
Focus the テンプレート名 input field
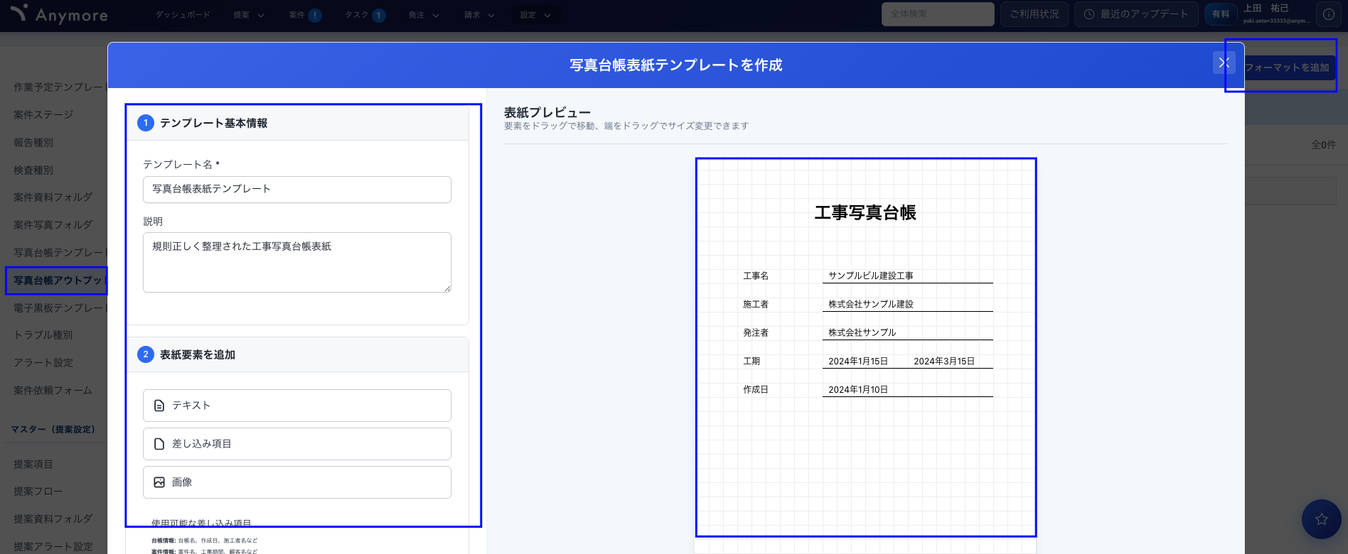coord(297,190)
